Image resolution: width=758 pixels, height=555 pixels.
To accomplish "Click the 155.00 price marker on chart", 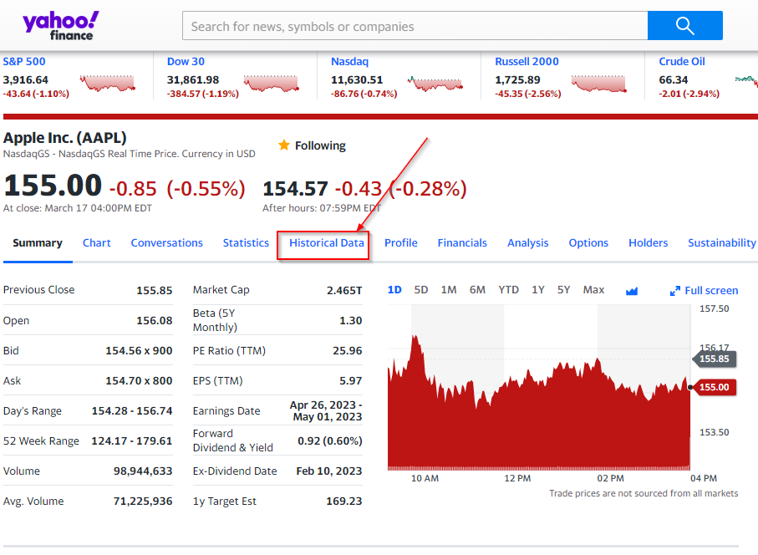I will (x=716, y=387).
